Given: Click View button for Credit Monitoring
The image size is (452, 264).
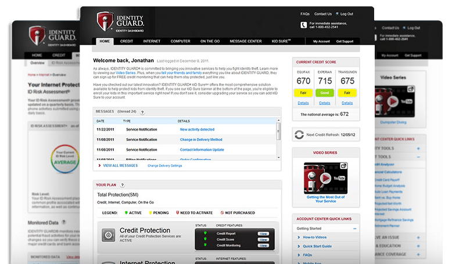Looking at the screenshot, I should click(x=263, y=245).
